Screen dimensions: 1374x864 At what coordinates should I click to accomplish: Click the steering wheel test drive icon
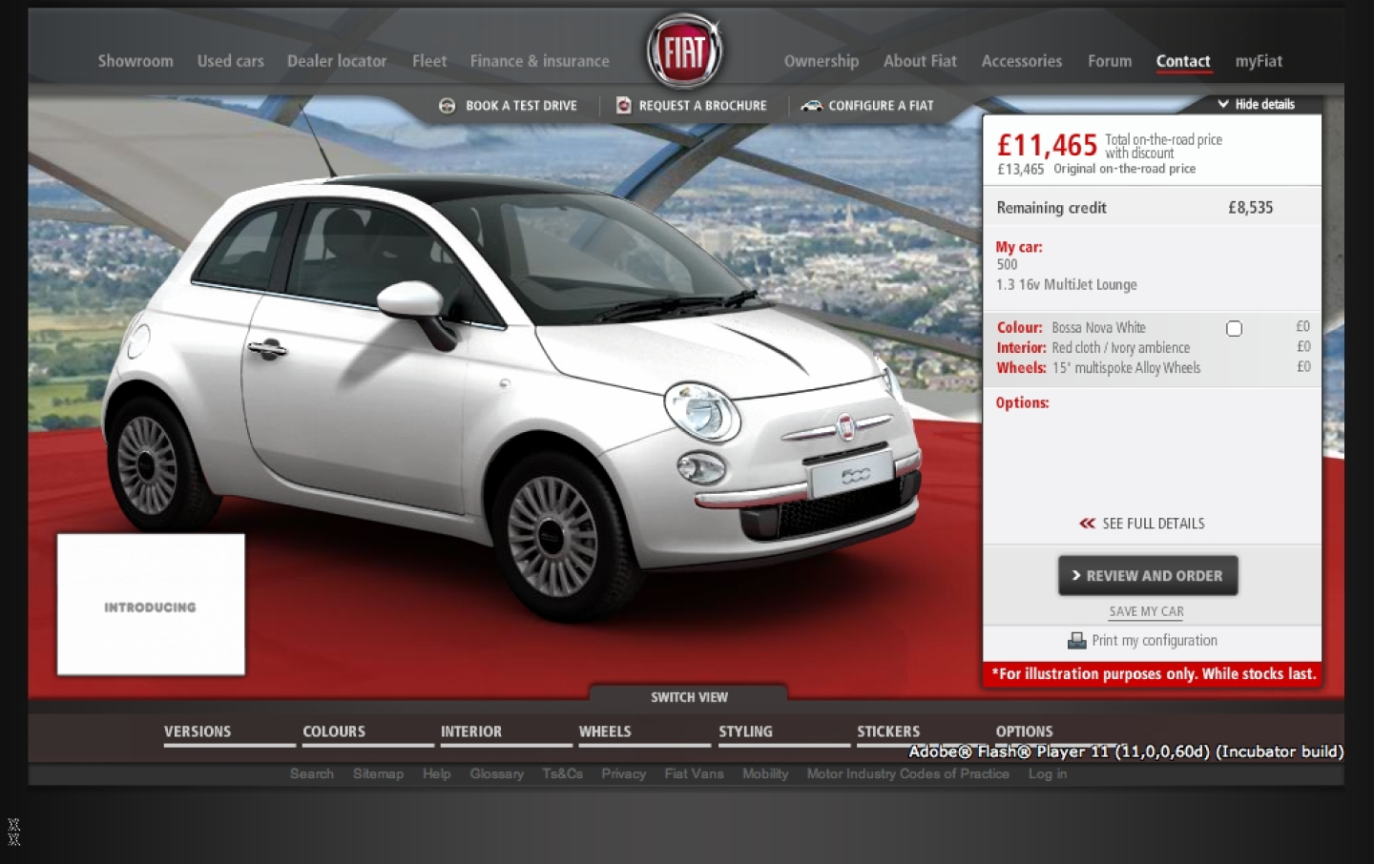[x=447, y=106]
